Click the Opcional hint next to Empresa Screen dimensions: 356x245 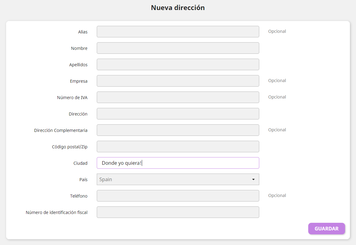[277, 81]
